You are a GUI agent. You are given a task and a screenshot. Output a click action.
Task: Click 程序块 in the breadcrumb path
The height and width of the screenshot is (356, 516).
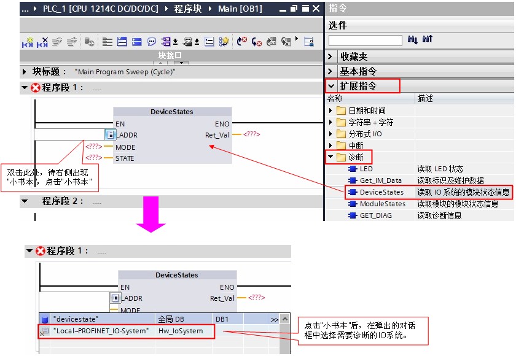(x=187, y=9)
